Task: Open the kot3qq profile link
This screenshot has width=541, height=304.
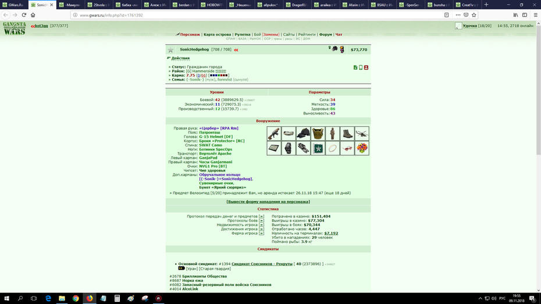Action: (41, 26)
